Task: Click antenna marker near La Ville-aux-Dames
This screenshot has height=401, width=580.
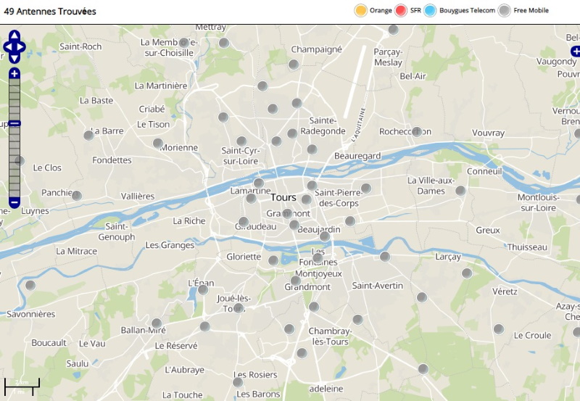Action: 460,191
